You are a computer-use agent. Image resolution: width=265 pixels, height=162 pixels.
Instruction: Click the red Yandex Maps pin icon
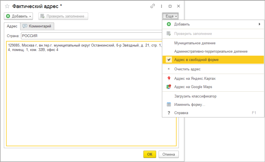[169, 78]
